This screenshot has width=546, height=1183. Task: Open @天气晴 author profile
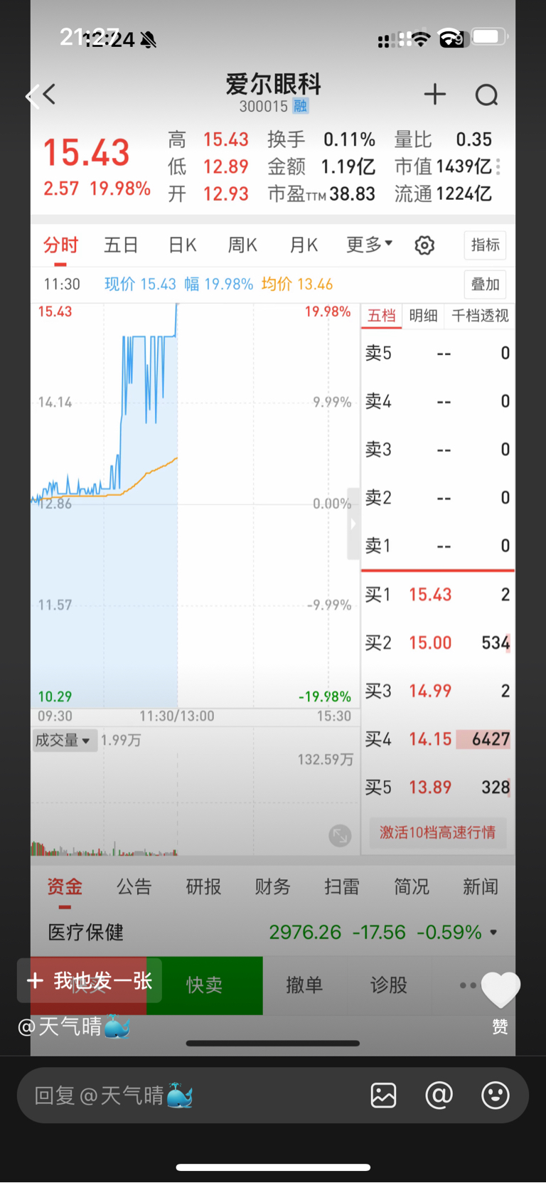point(74,1026)
